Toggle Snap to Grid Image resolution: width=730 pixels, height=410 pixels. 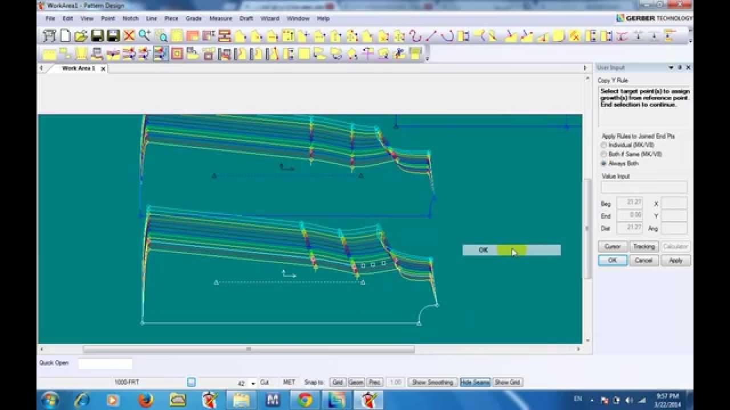coord(338,382)
